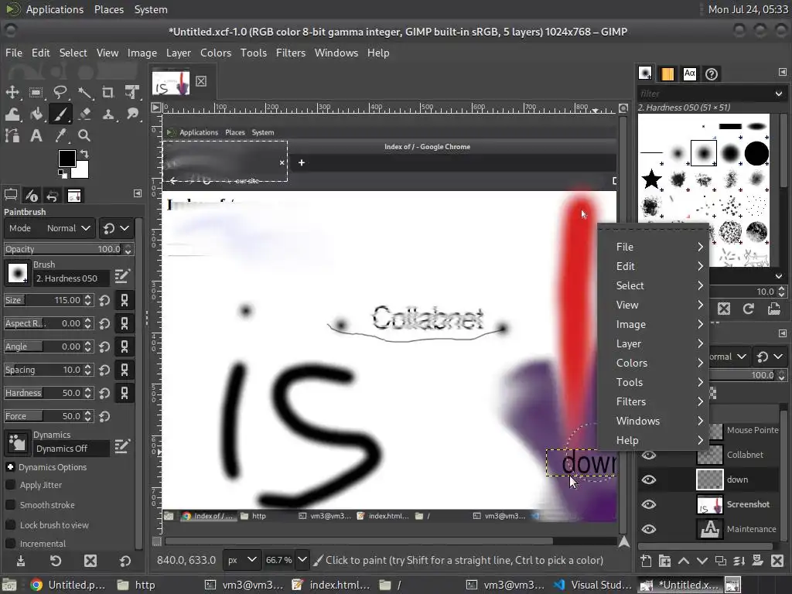Select the Paintbrush tool
Viewport: 792px width, 594px height.
(x=60, y=114)
